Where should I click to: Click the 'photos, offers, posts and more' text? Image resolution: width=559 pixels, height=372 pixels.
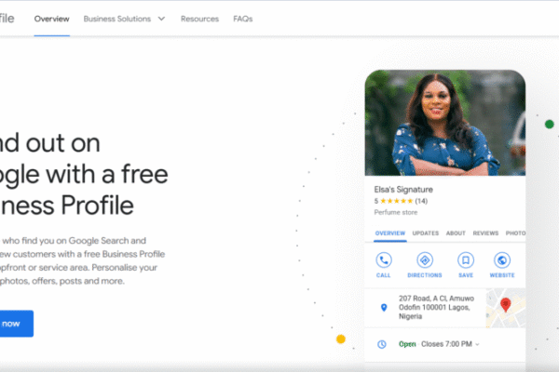pos(62,281)
